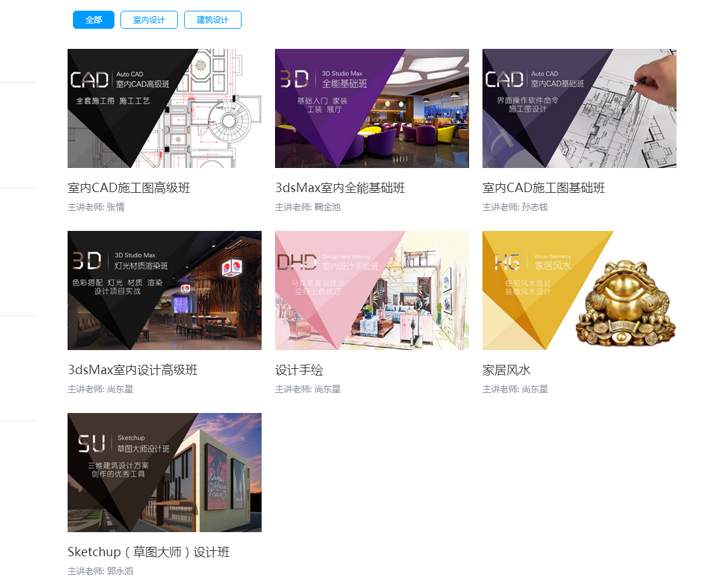The image size is (716, 581).
Task: Switch to the 室内设计 category tab
Action: (x=149, y=20)
